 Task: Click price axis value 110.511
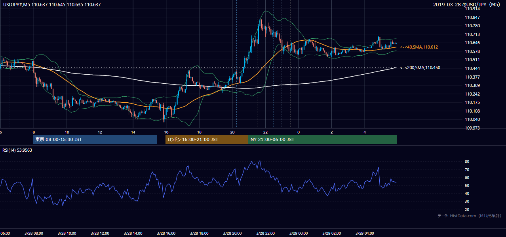(x=472, y=60)
